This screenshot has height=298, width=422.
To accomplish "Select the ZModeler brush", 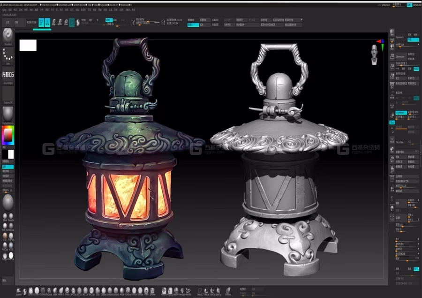I will [152, 291].
